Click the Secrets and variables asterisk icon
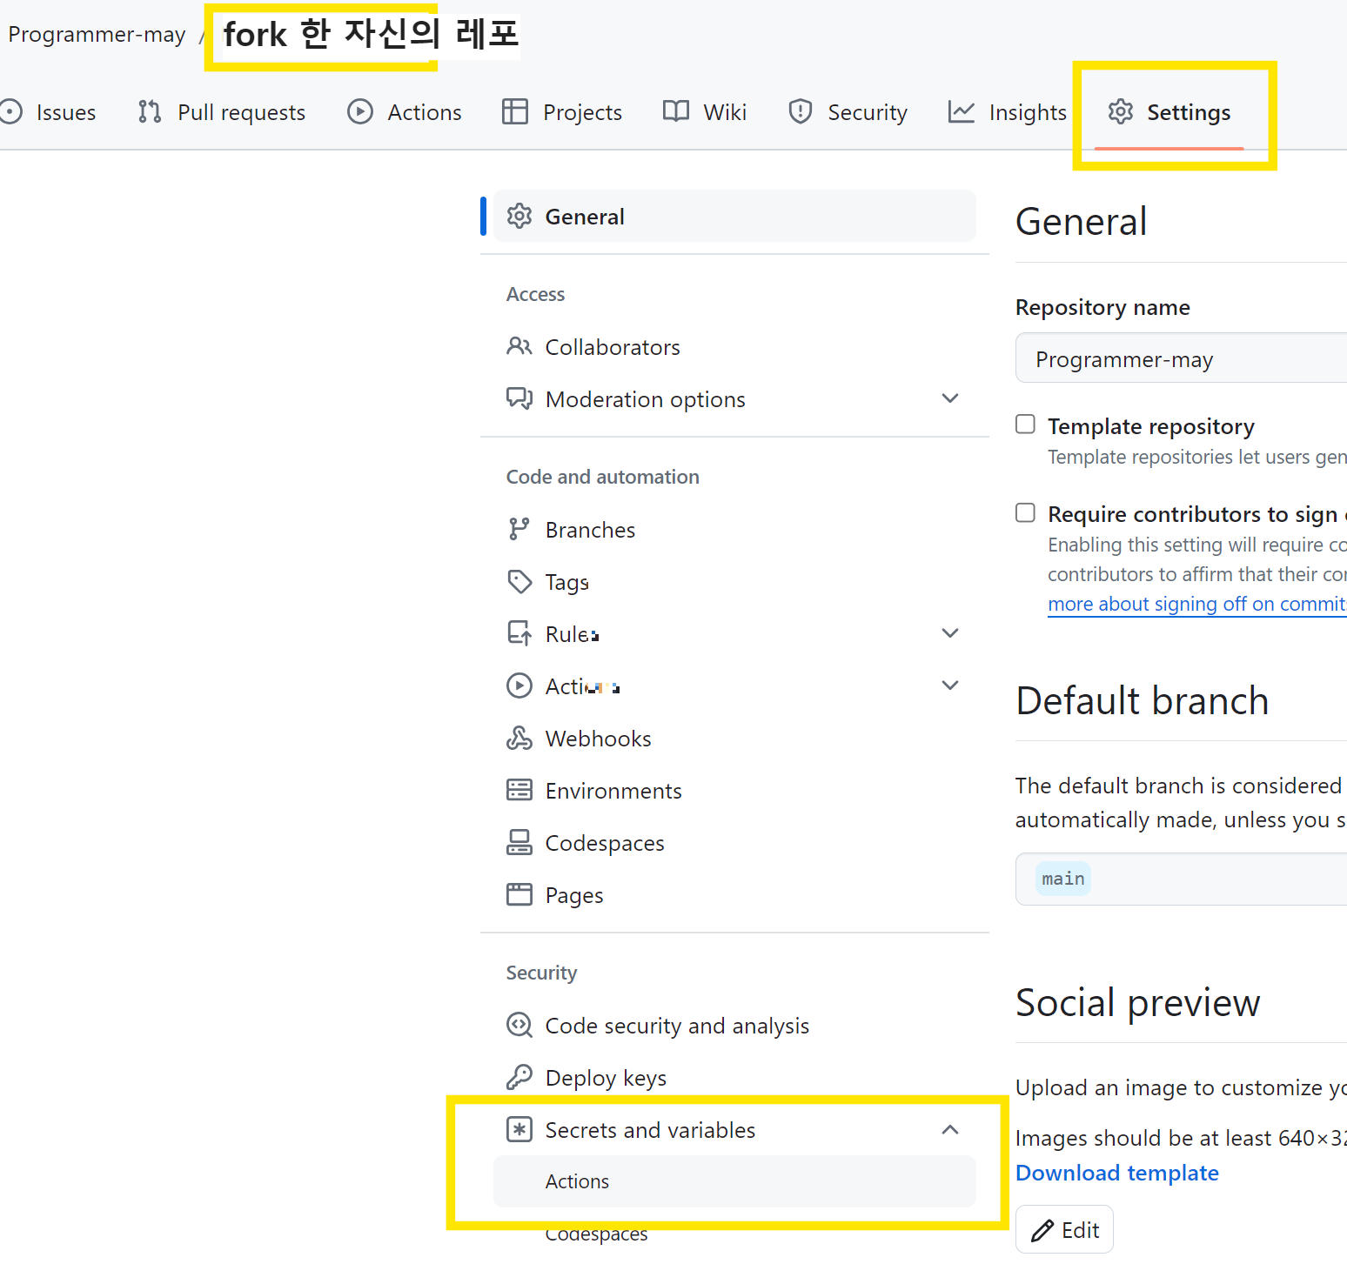Image resolution: width=1347 pixels, height=1264 pixels. coord(519,1129)
